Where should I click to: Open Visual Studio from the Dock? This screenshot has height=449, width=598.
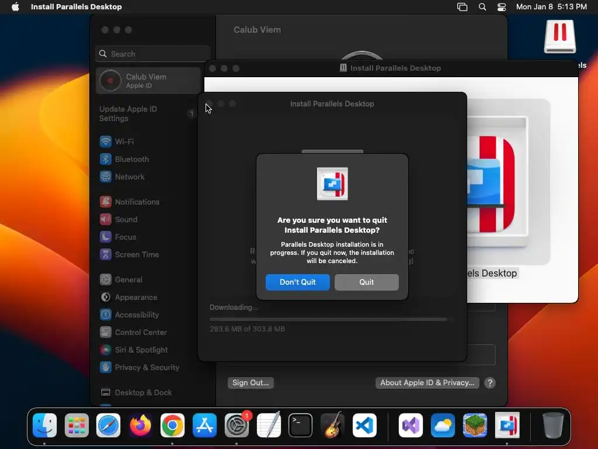click(411, 426)
